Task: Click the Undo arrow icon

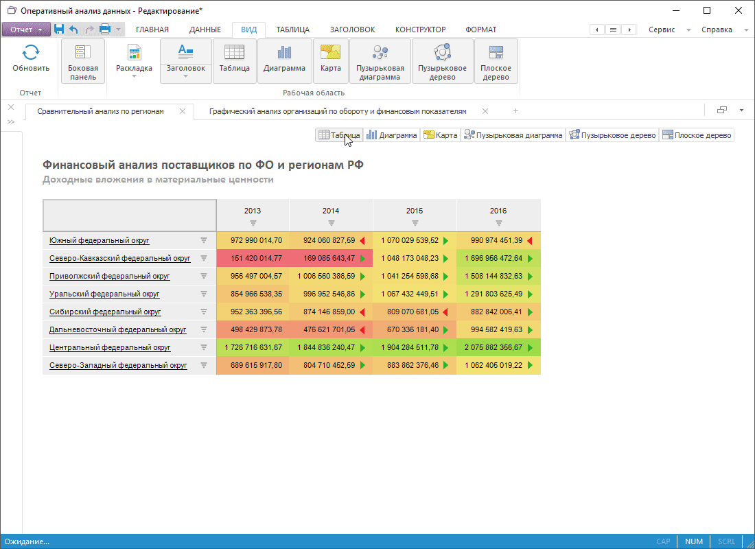Action: [74, 30]
